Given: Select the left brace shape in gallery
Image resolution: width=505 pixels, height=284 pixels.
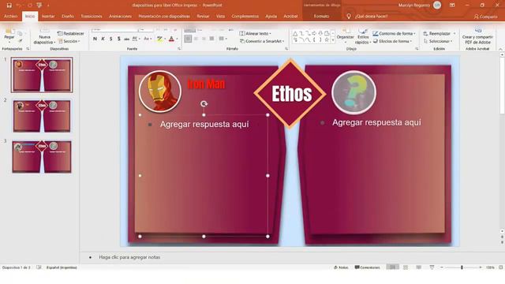Looking at the screenshot, I should click(314, 40).
